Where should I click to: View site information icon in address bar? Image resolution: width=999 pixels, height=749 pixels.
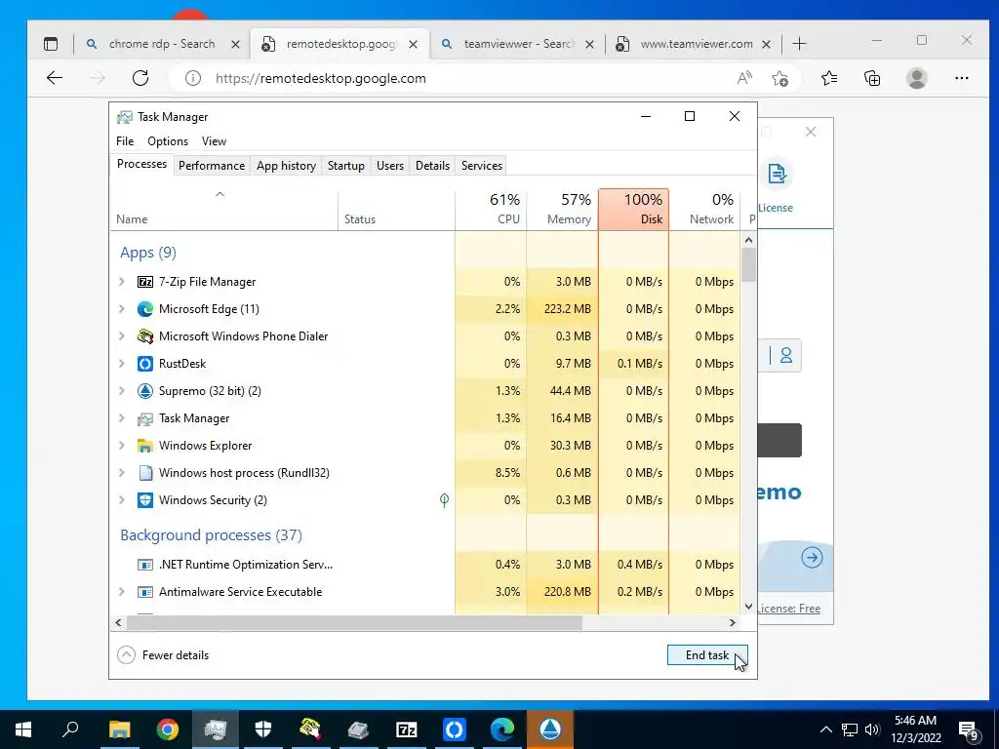coord(192,78)
